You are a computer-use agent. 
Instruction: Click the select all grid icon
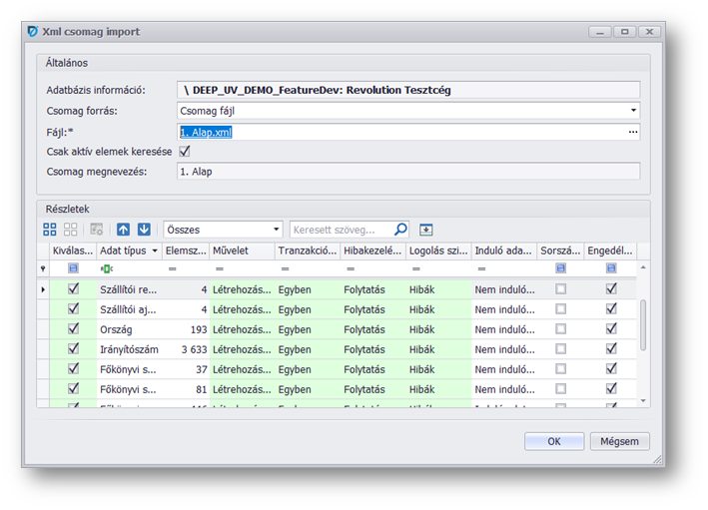tap(50, 230)
